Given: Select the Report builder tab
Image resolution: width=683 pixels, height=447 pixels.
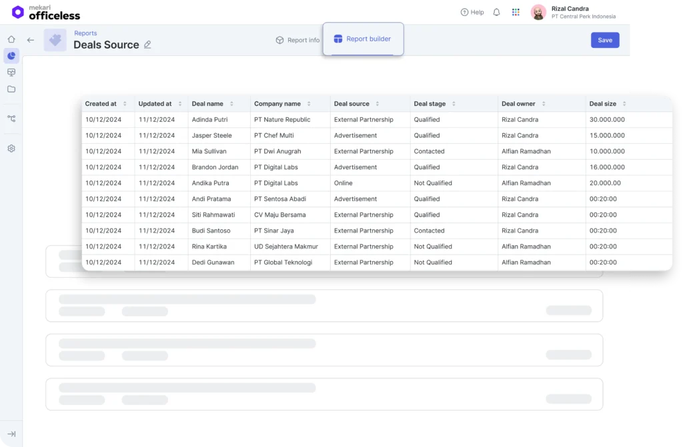Looking at the screenshot, I should click(363, 39).
